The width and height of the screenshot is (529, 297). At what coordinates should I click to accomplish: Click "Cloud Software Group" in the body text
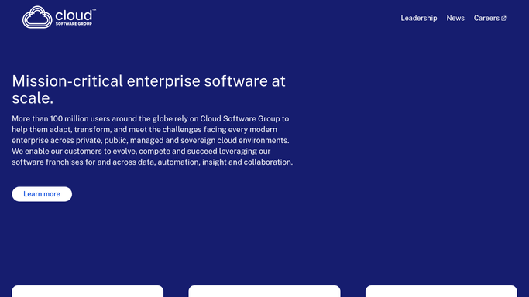point(240,118)
